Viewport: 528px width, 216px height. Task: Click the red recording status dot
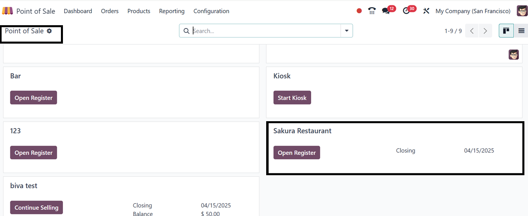click(359, 11)
